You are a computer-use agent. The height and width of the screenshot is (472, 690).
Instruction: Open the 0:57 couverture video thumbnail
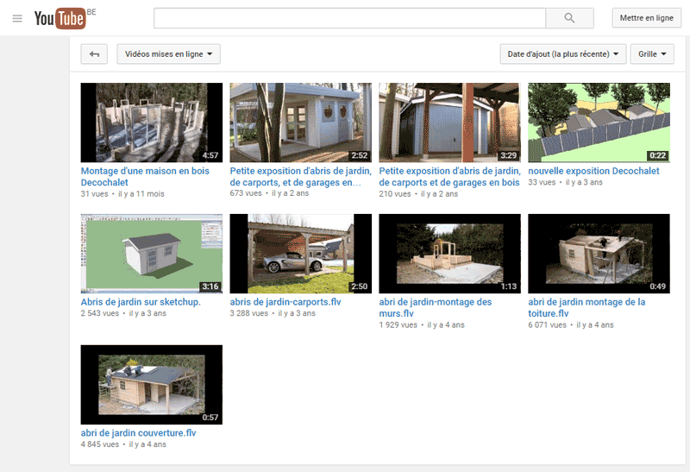coord(151,385)
